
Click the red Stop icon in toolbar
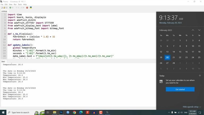pyautogui.click(x=27, y=7)
